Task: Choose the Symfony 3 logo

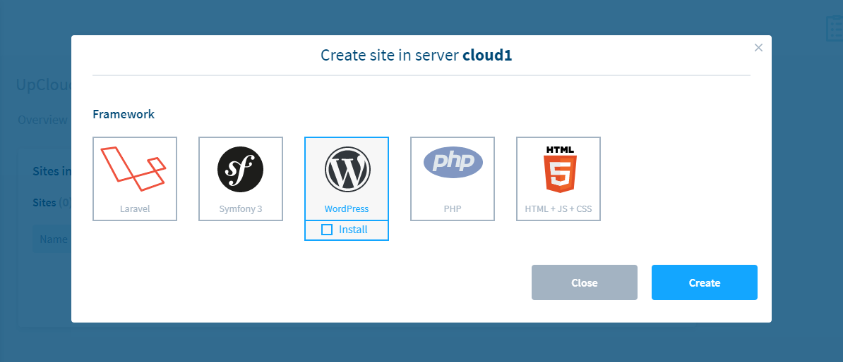Action: coord(240,170)
